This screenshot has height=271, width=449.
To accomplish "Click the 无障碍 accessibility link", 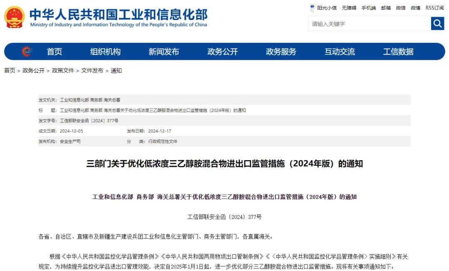I will [x=349, y=8].
